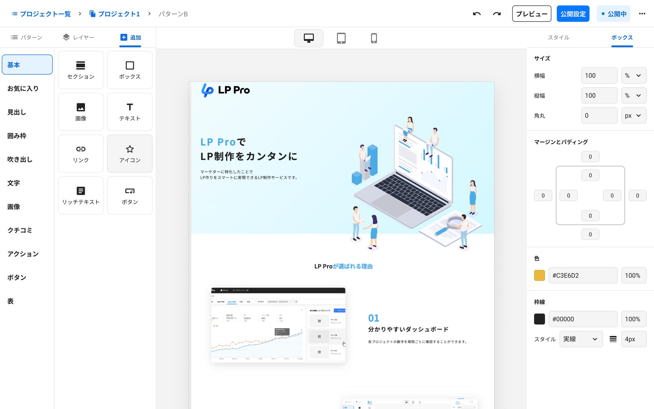Click the border width lines icon
The image size is (654, 409).
(x=613, y=339)
